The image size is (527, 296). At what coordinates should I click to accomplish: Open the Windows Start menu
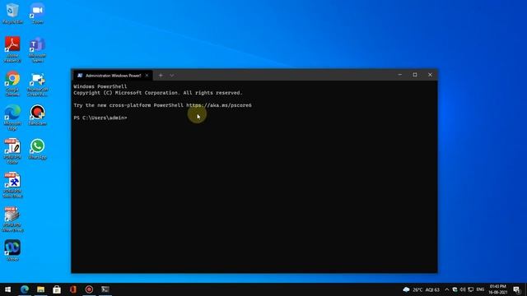pos(7,289)
